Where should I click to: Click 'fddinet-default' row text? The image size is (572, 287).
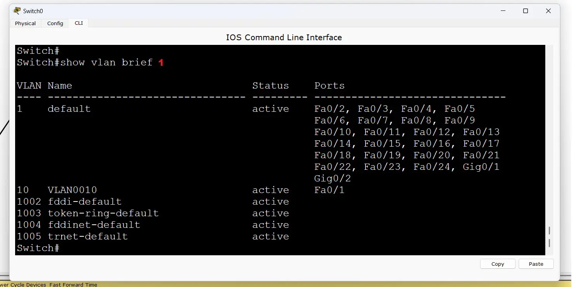click(x=94, y=225)
